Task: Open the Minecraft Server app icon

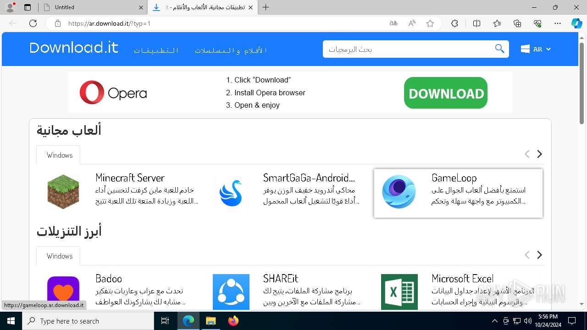Action: coord(63,192)
